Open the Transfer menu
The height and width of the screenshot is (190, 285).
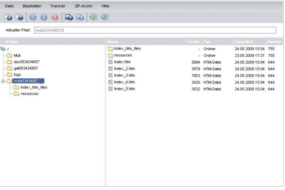58,6
